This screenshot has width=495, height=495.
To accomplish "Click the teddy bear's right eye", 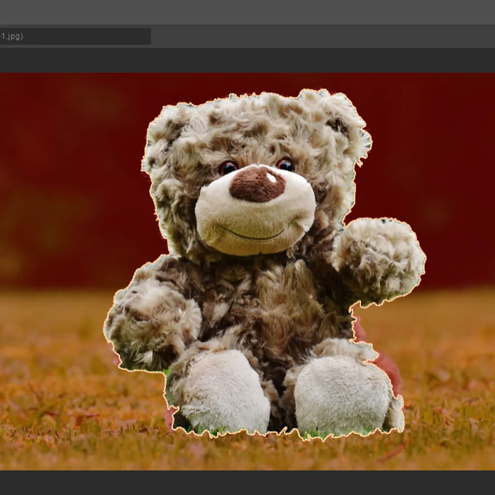I will tap(285, 165).
